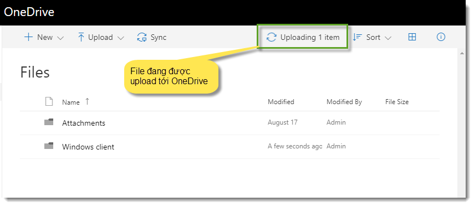Click the August 17 modified date
This screenshot has height=206, width=474.
click(x=282, y=122)
